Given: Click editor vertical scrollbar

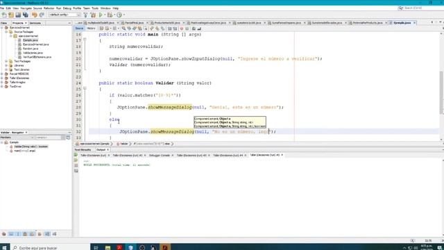Looking at the screenshot, I should click(442, 92).
